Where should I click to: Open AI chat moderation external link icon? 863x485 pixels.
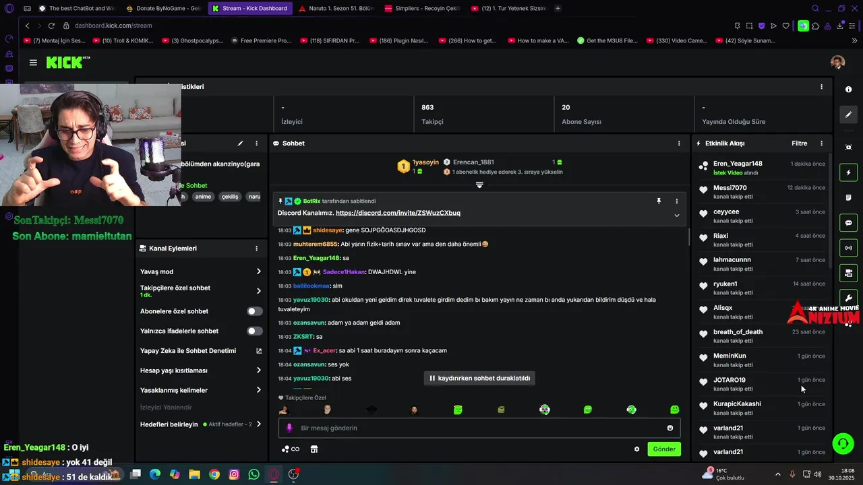(259, 351)
